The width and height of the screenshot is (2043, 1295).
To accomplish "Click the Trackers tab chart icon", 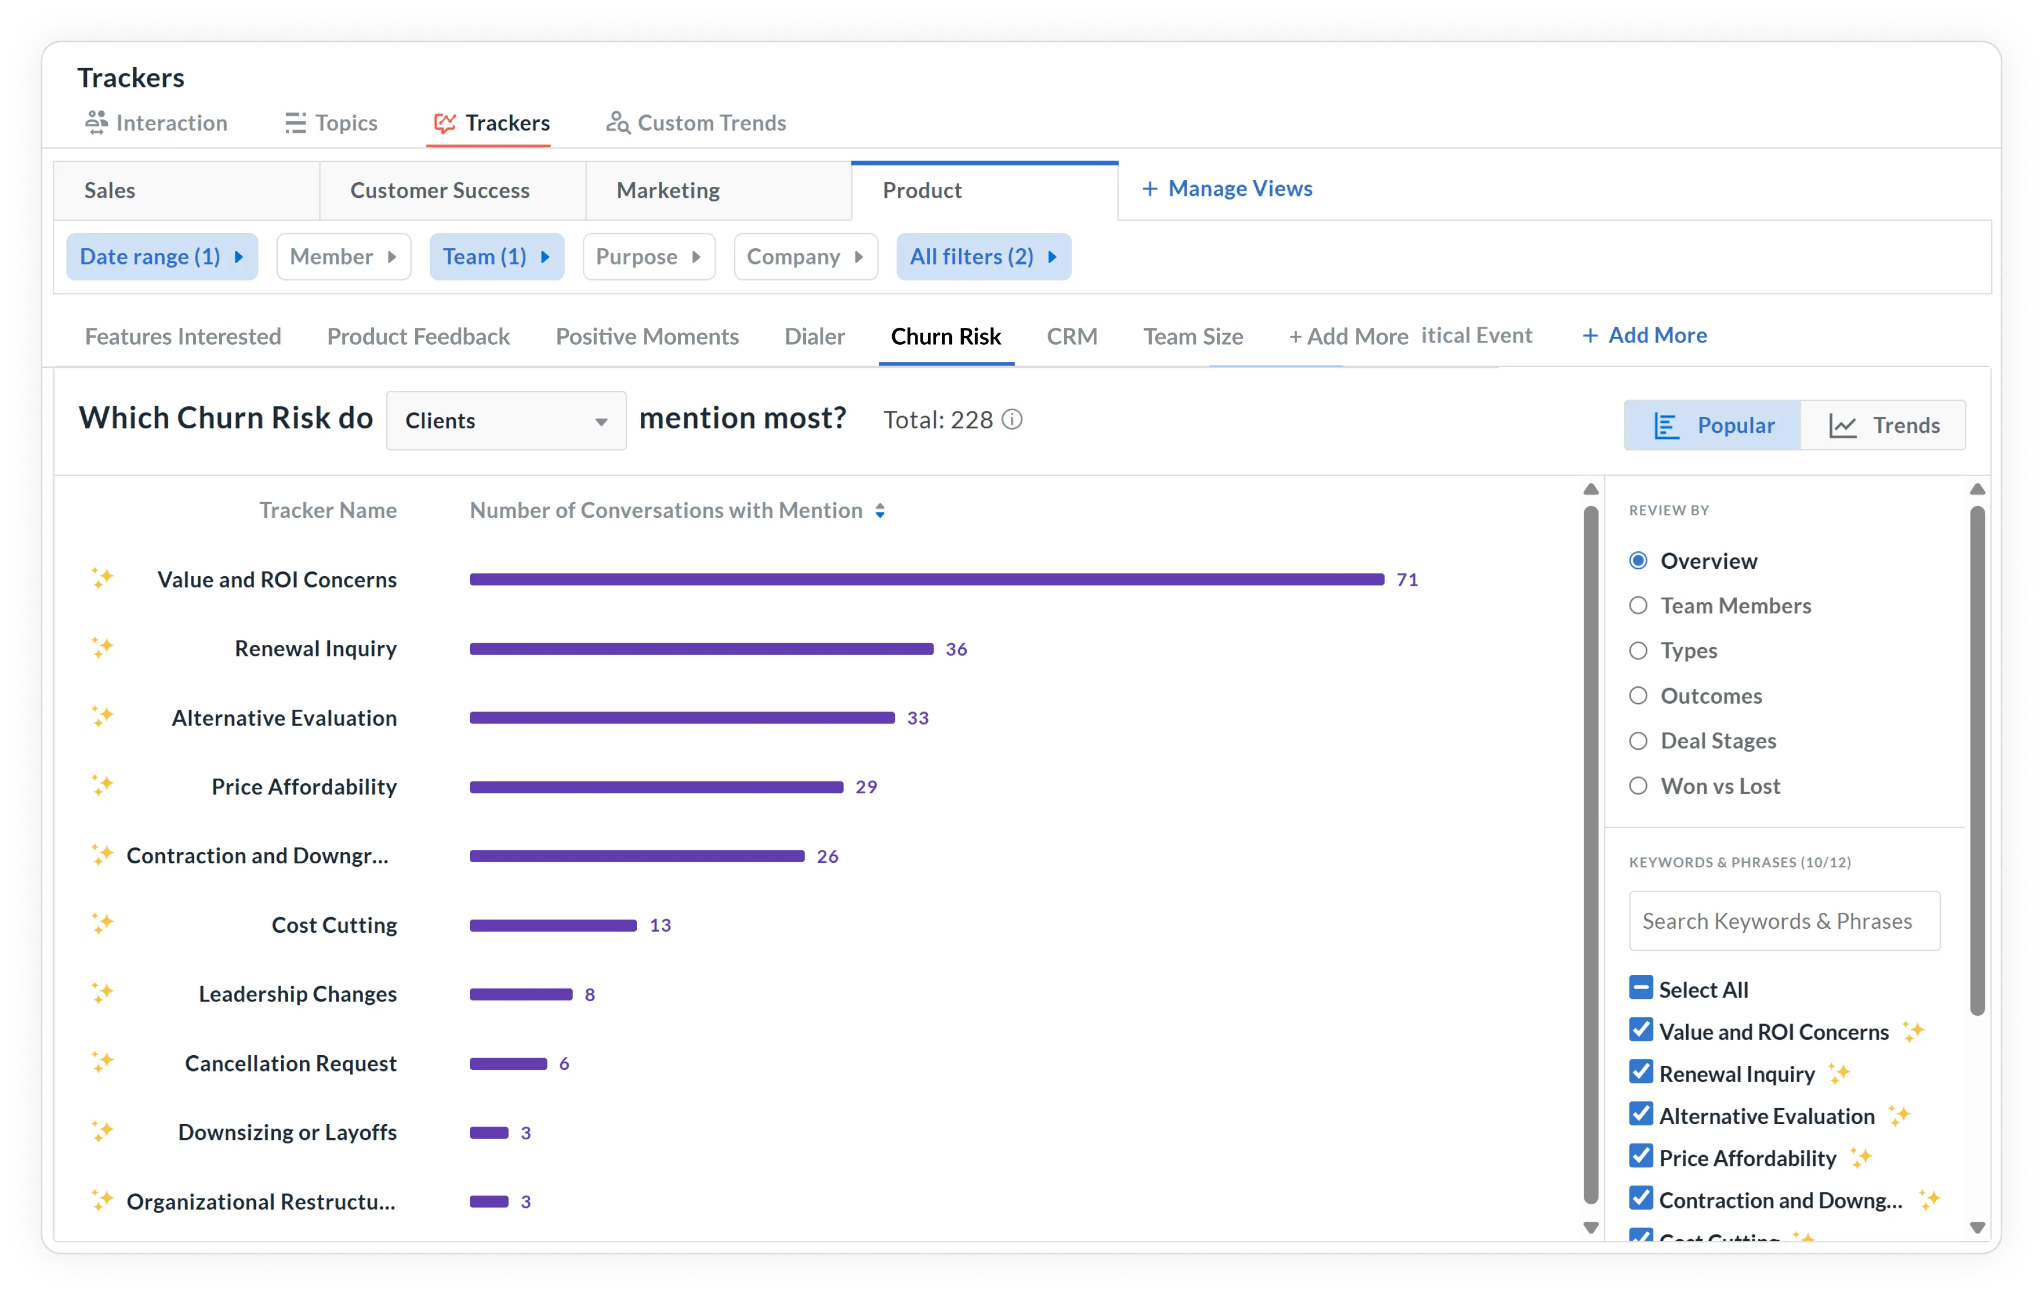I will point(444,123).
